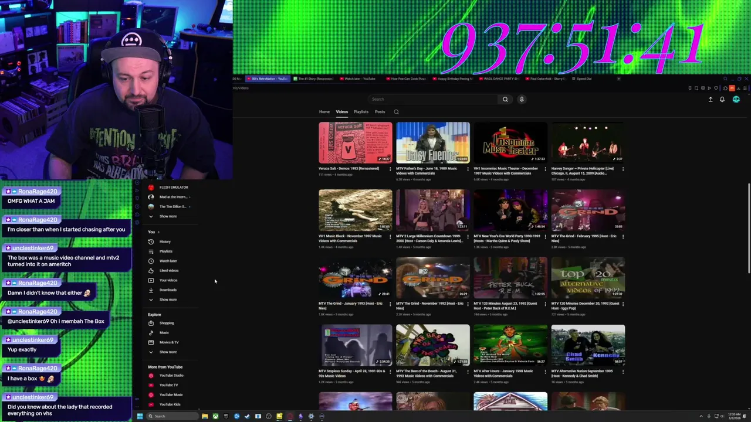Click the Windows taskbar search box
Screen dimensions: 751x422
[x=172, y=416]
